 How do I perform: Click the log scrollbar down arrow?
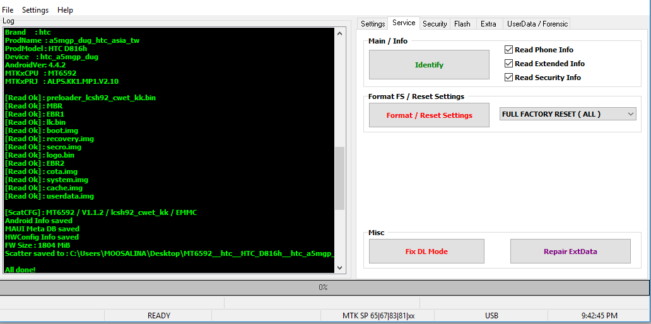(x=340, y=268)
